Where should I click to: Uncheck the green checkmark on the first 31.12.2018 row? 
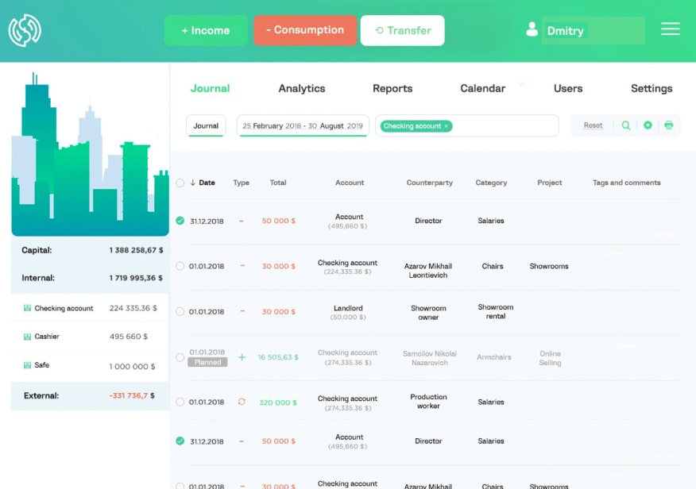click(x=180, y=221)
